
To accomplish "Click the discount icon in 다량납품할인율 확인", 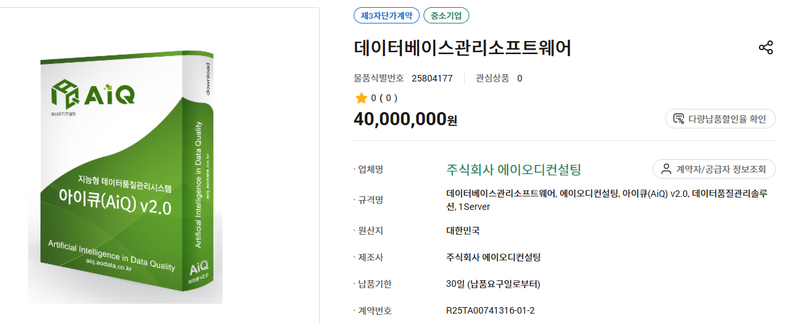I will pos(679,119).
